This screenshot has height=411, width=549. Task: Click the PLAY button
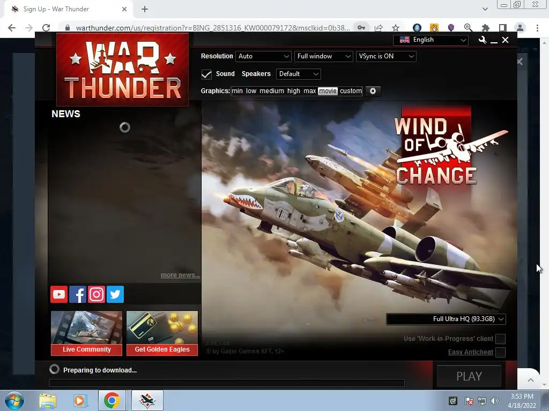tap(469, 376)
